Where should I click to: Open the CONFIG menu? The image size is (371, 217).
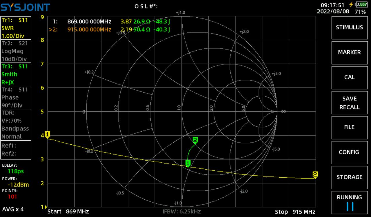tap(349, 152)
